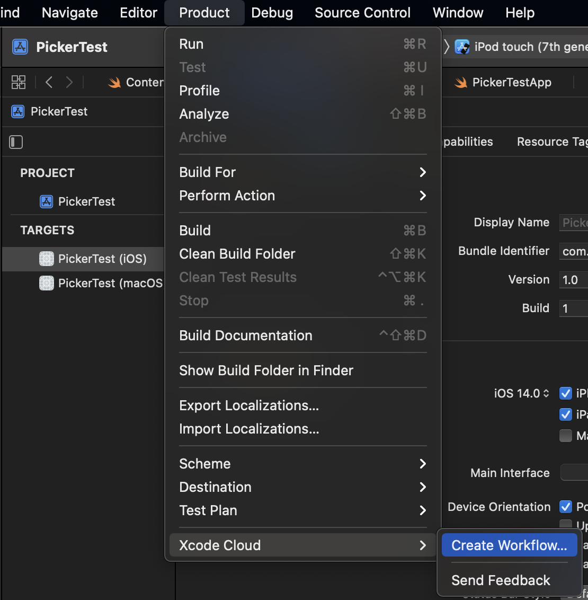Open the Editor menu in menu bar
Image resolution: width=588 pixels, height=600 pixels.
pyautogui.click(x=138, y=13)
